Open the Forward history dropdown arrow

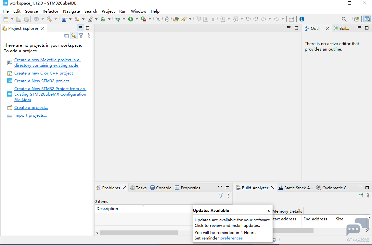(x=283, y=19)
